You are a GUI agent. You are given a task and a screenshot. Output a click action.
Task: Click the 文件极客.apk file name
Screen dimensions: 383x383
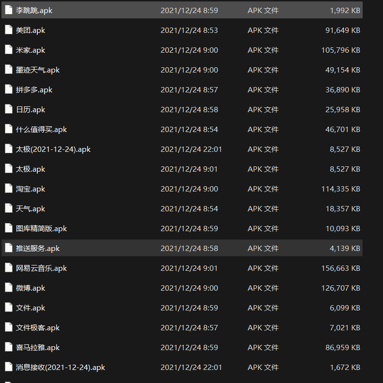point(38,327)
